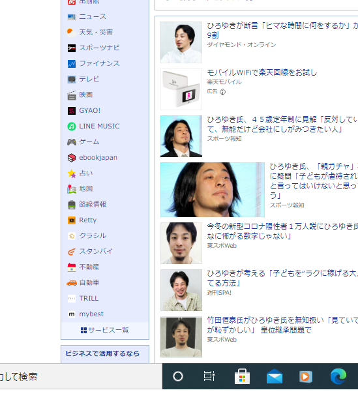Click the TRILL text label

point(89,299)
